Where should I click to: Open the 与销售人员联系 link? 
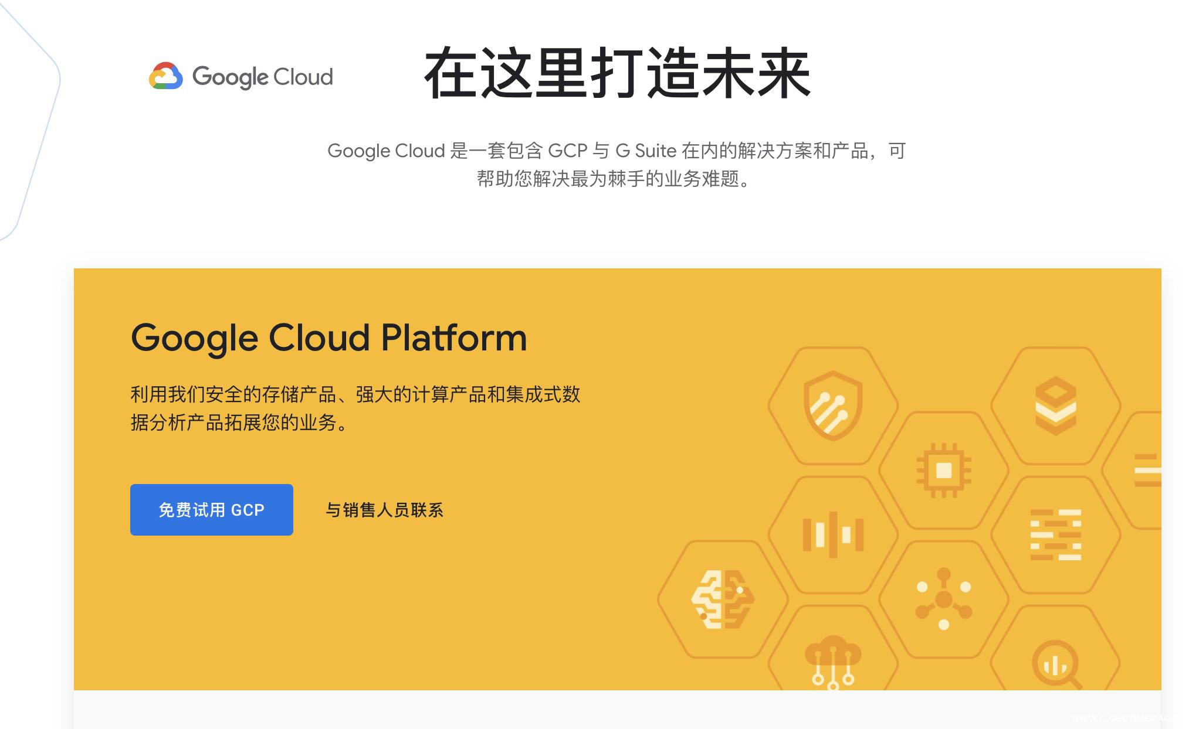(x=385, y=510)
